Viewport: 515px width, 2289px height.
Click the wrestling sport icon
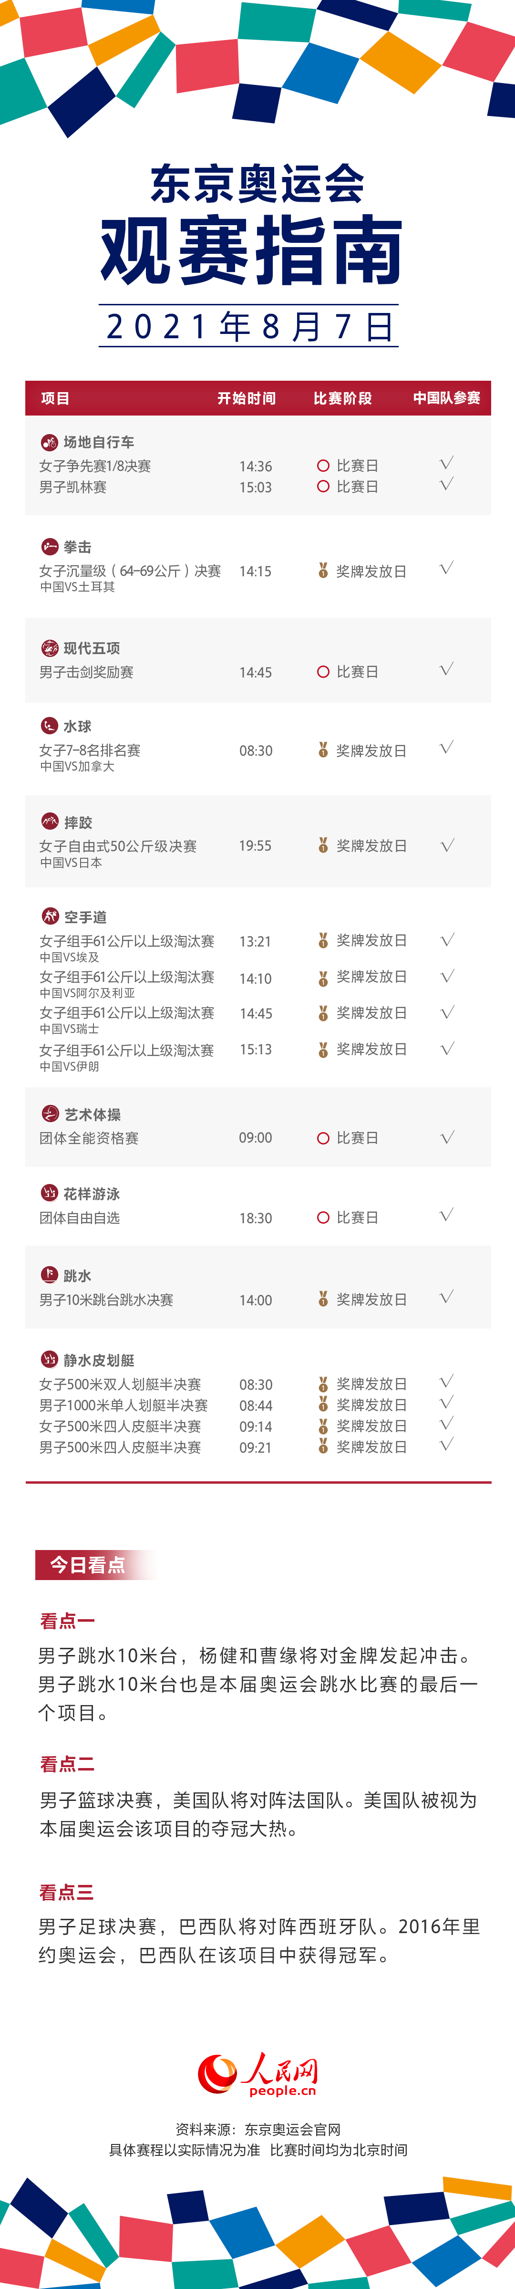tap(50, 822)
